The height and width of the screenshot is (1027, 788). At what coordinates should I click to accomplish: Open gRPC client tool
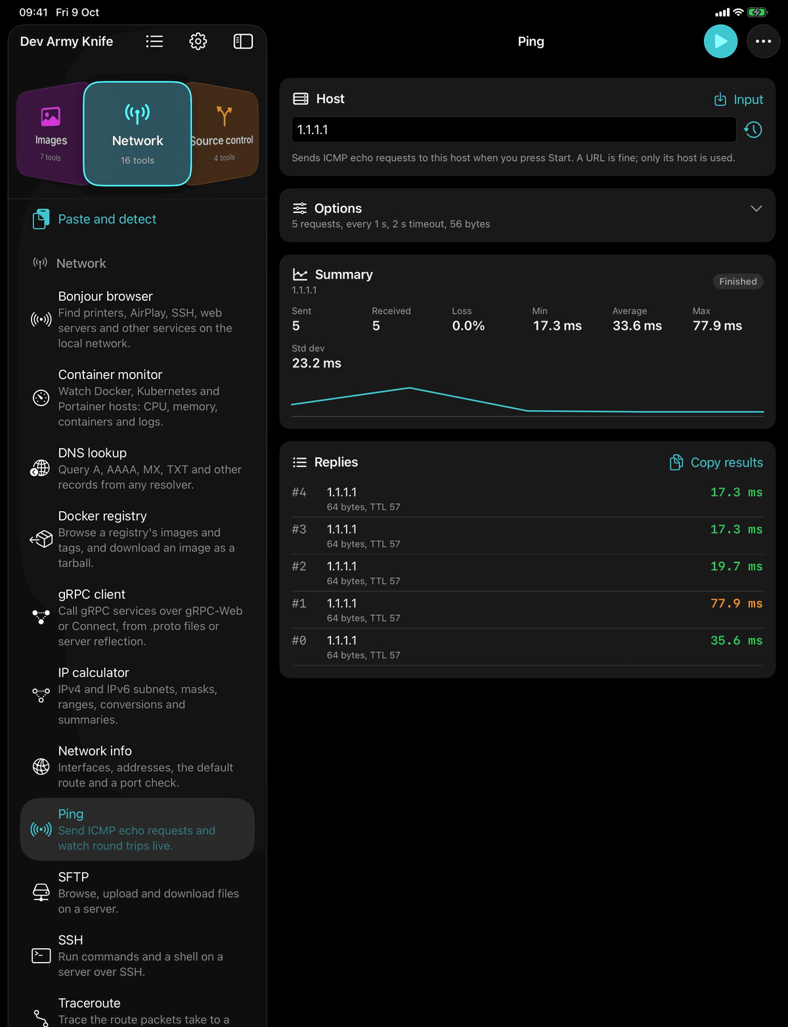(x=137, y=617)
